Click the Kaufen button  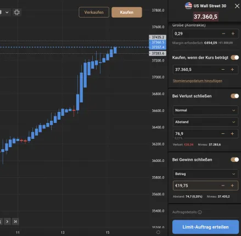click(x=127, y=12)
